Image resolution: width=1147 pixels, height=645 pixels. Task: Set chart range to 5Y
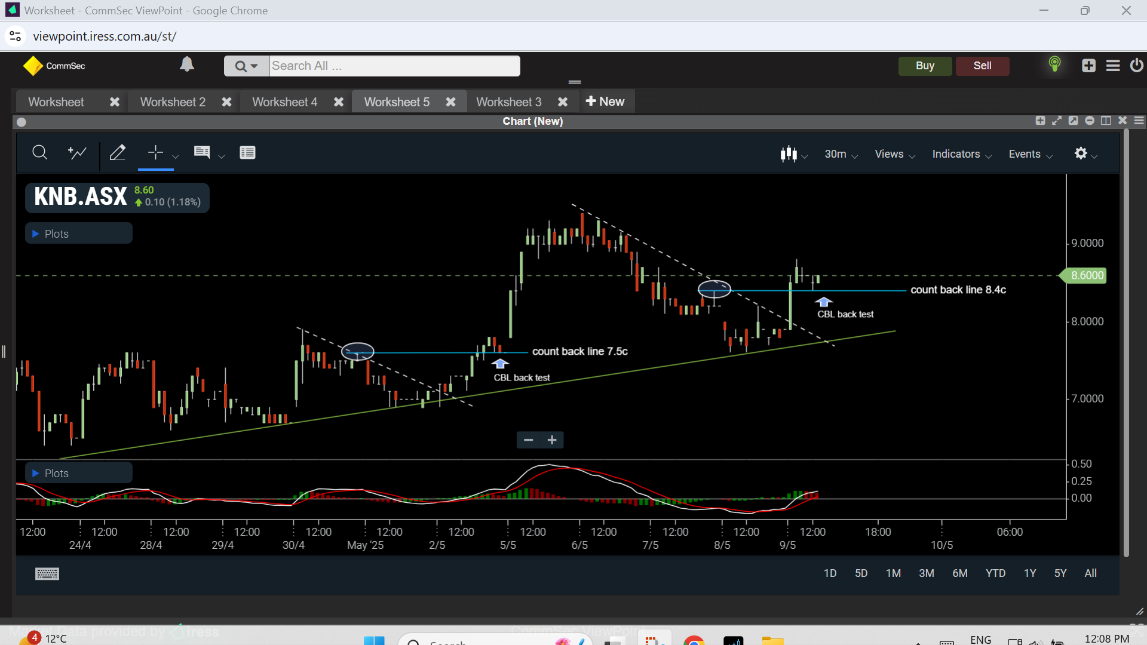pos(1060,573)
